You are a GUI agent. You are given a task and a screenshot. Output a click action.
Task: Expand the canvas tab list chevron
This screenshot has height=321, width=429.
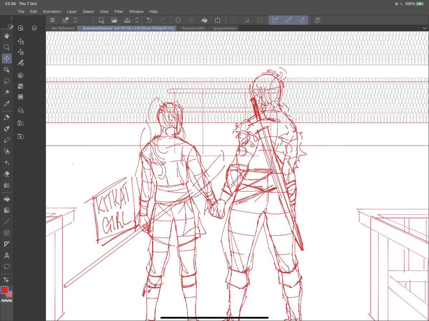coord(424,28)
